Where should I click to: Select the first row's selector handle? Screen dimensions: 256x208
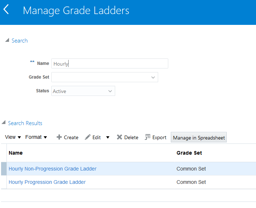pos(4,169)
